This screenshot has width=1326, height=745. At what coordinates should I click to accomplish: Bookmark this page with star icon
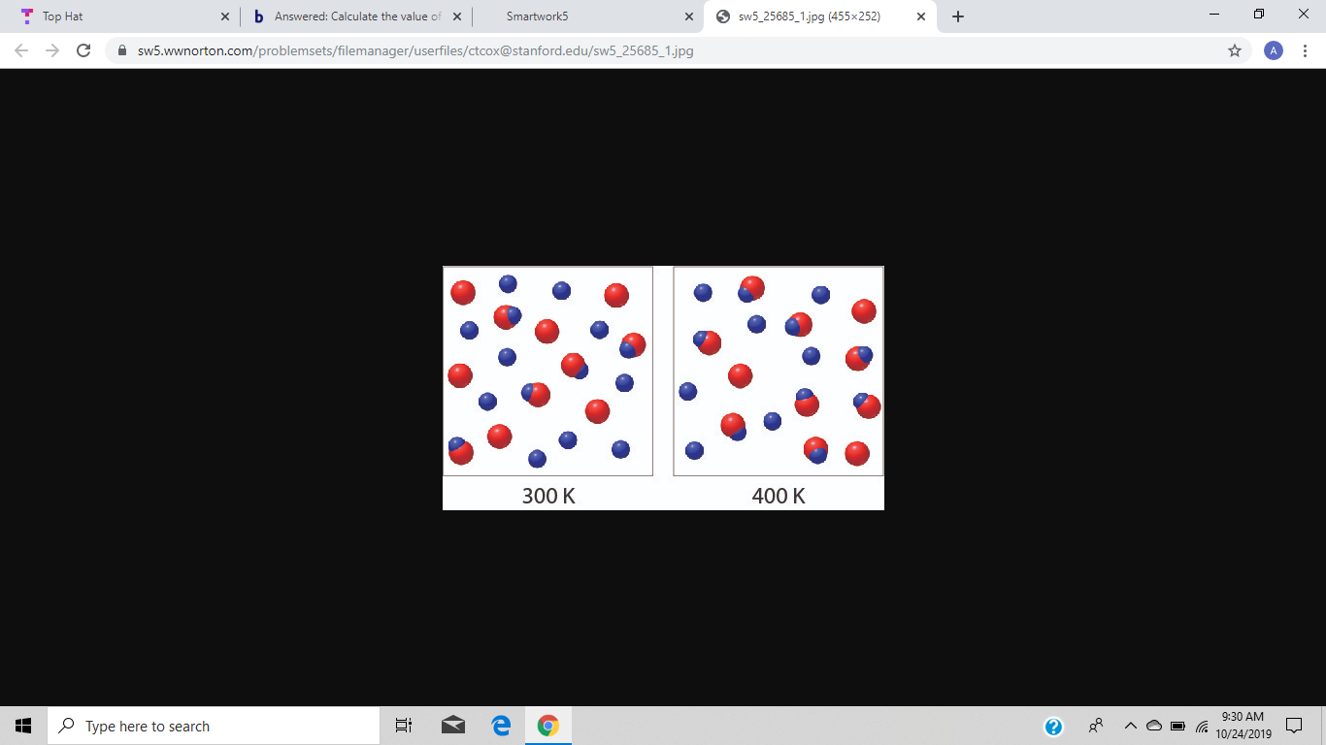tap(1235, 50)
